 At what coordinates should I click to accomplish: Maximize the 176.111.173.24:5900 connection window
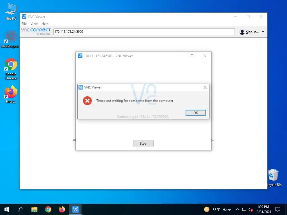[192, 56]
